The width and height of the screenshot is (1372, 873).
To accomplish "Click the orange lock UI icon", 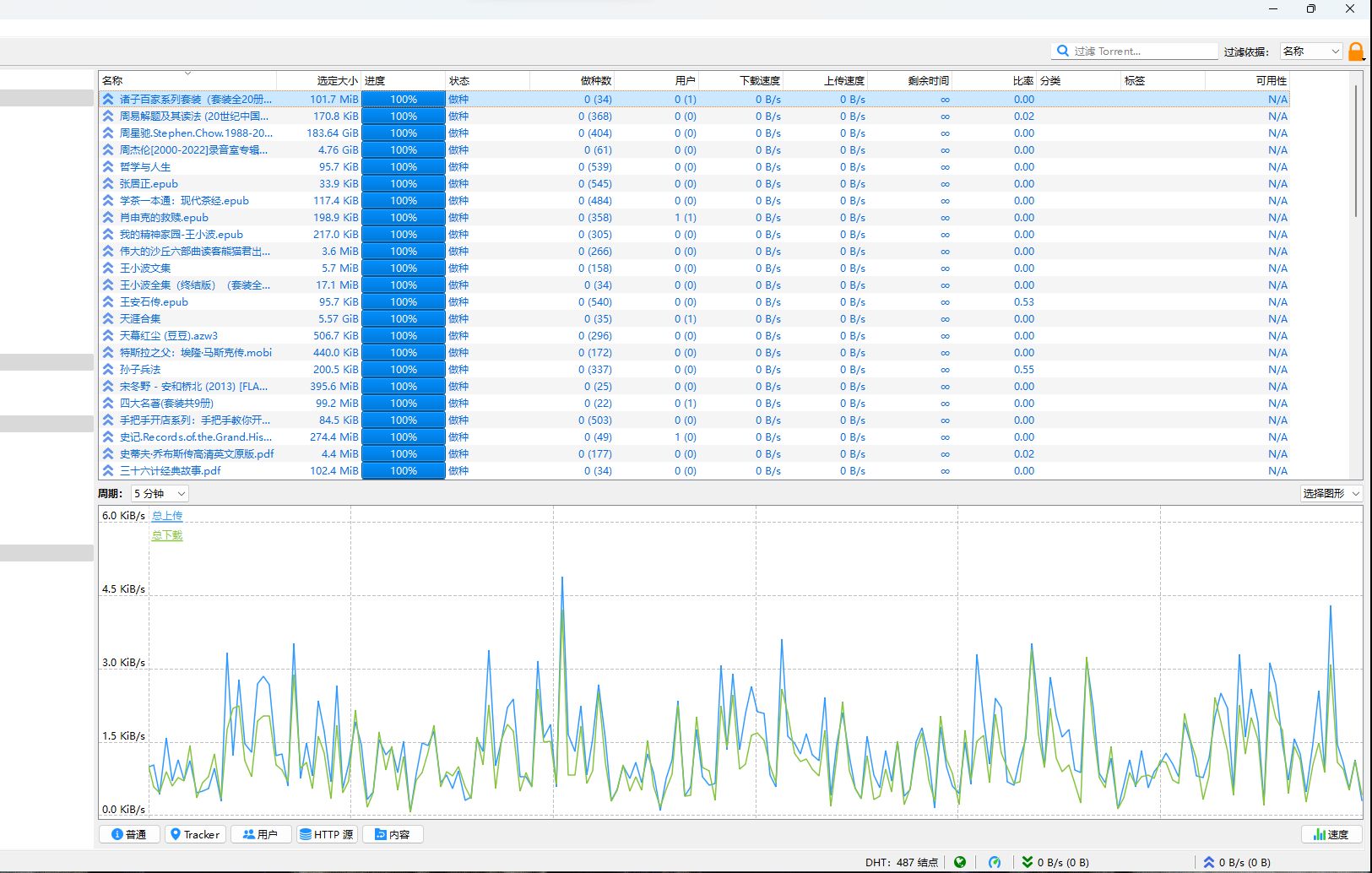I will (1356, 52).
